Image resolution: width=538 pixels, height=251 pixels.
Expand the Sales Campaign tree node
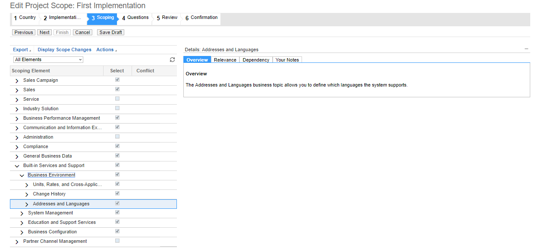[17, 81]
